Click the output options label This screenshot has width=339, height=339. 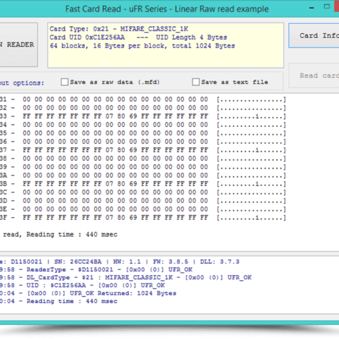pyautogui.click(x=22, y=83)
